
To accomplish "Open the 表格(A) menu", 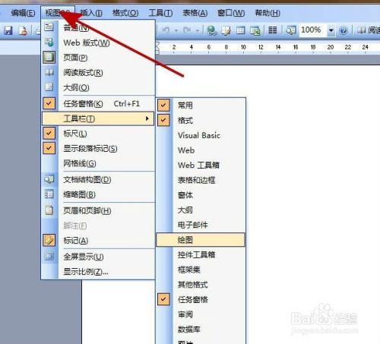I will click(x=195, y=13).
